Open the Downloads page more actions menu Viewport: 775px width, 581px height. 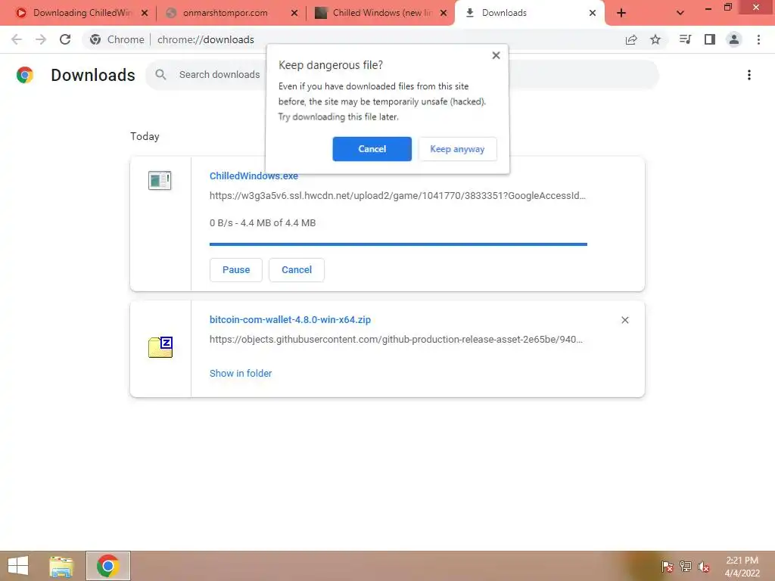click(749, 75)
